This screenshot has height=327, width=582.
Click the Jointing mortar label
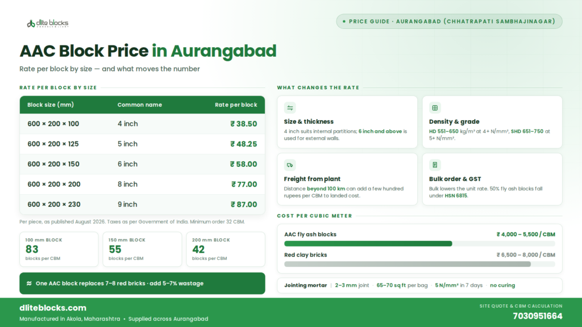305,285
